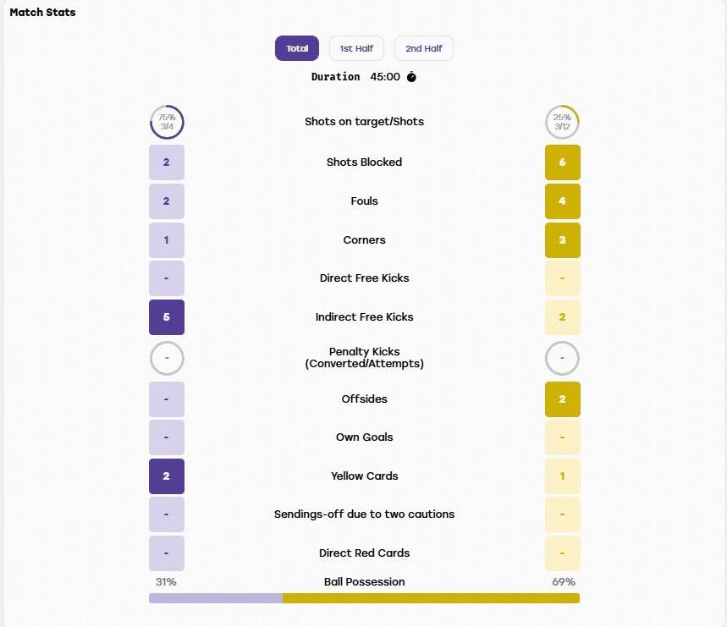Click the yellow segment of possession bar
Viewport: 727px width, 627px height.
point(431,598)
